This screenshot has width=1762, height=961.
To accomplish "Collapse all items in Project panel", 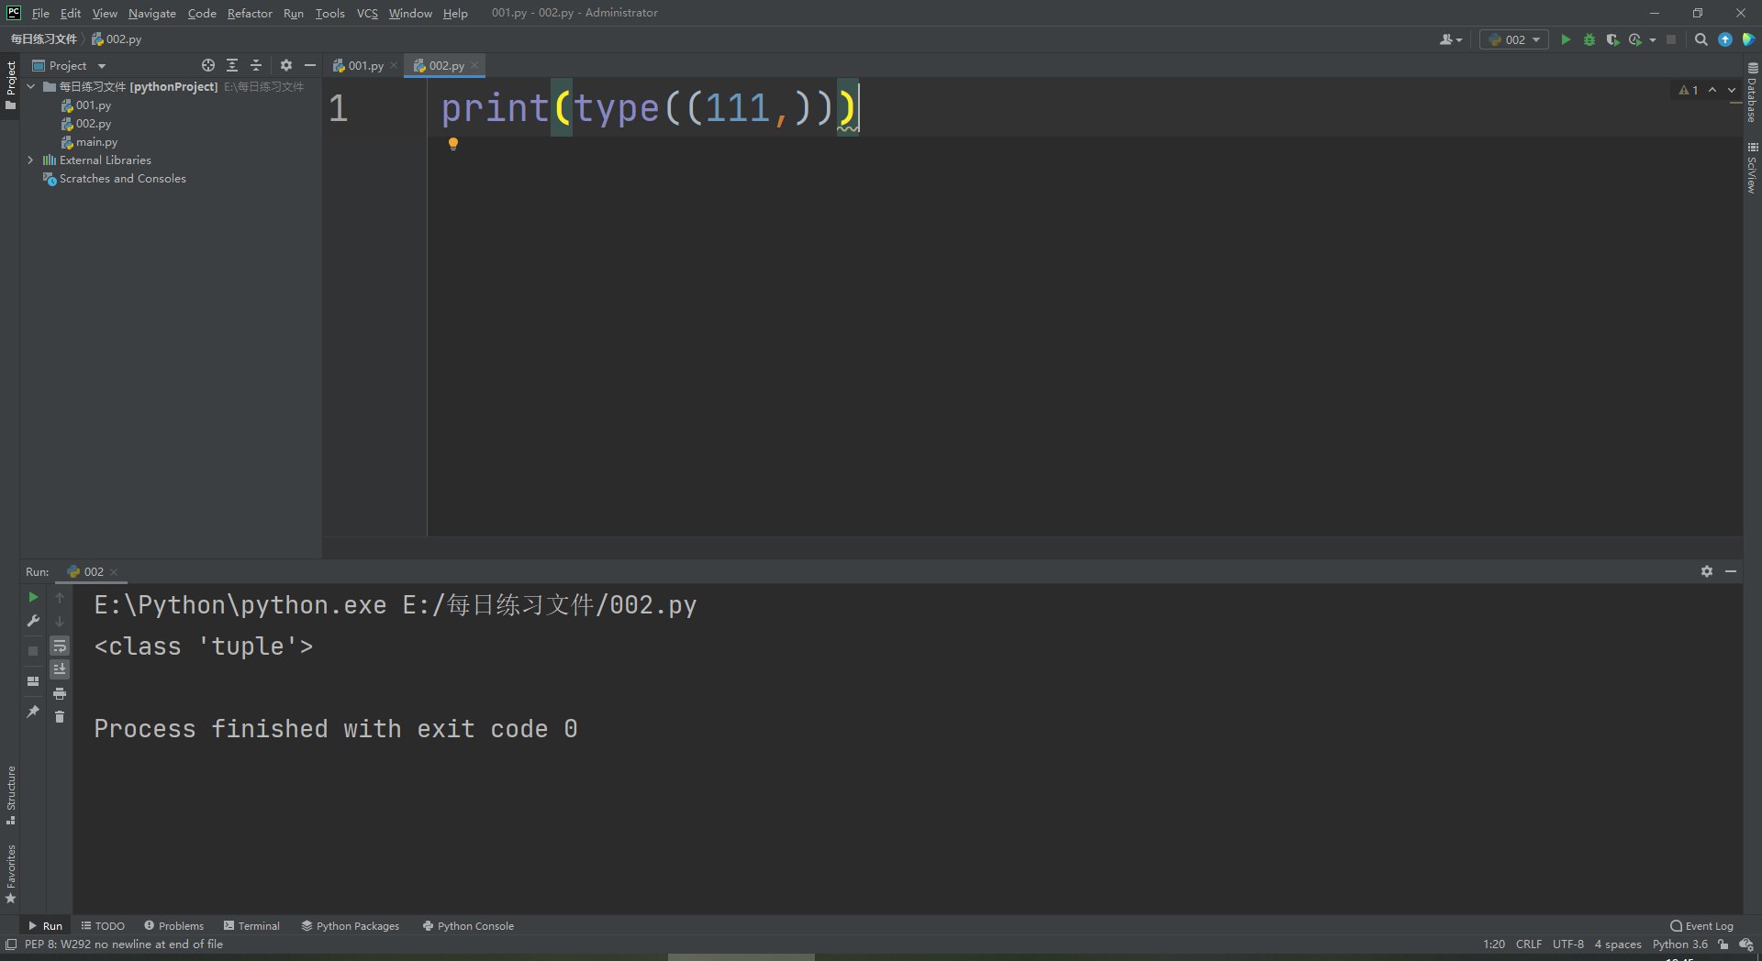I will [x=256, y=65].
